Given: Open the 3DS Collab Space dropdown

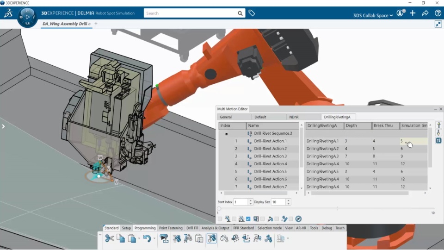Looking at the screenshot, I should pyautogui.click(x=373, y=15).
